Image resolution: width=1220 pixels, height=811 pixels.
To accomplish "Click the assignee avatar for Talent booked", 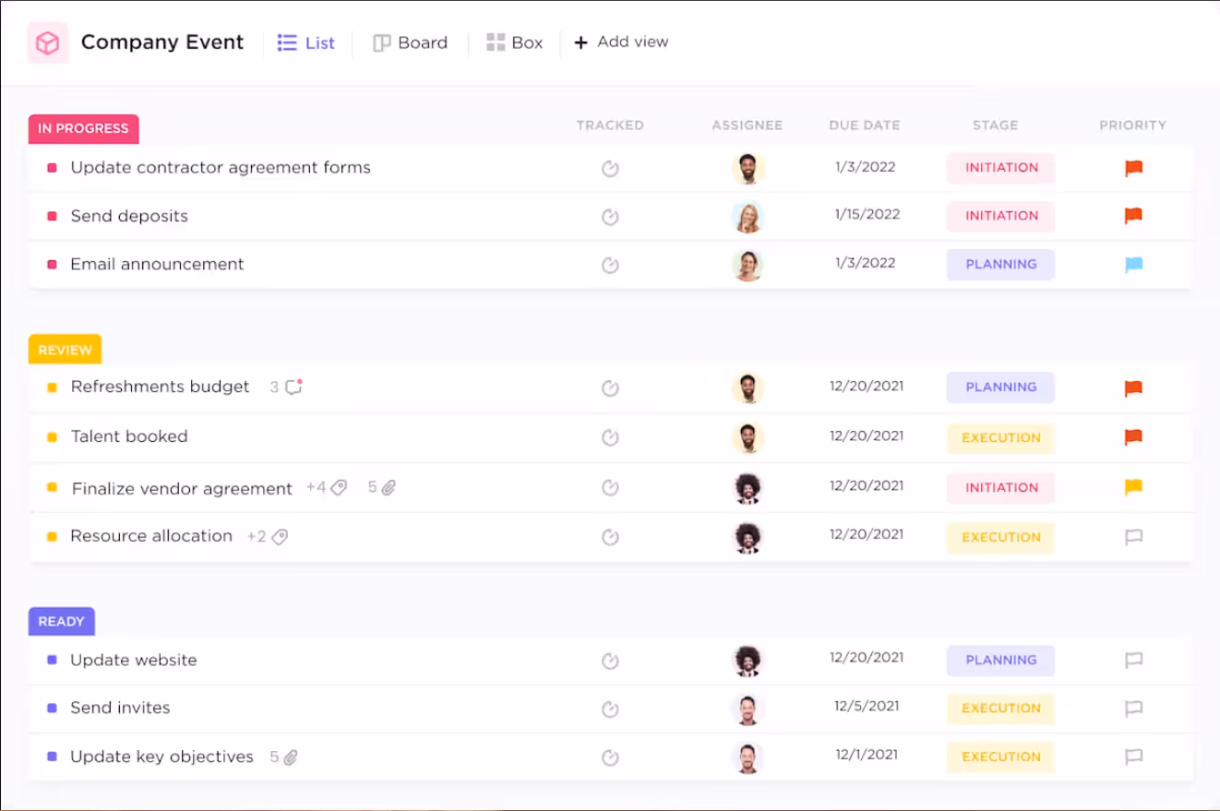I will [x=748, y=437].
